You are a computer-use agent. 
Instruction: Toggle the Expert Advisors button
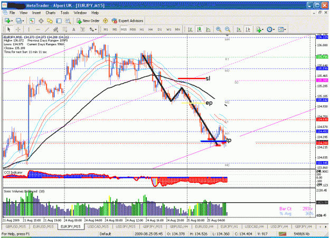point(128,21)
